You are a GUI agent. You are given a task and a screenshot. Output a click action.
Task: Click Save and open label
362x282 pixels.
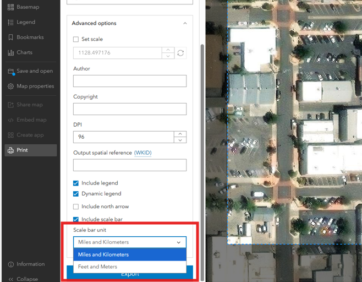[35, 71]
